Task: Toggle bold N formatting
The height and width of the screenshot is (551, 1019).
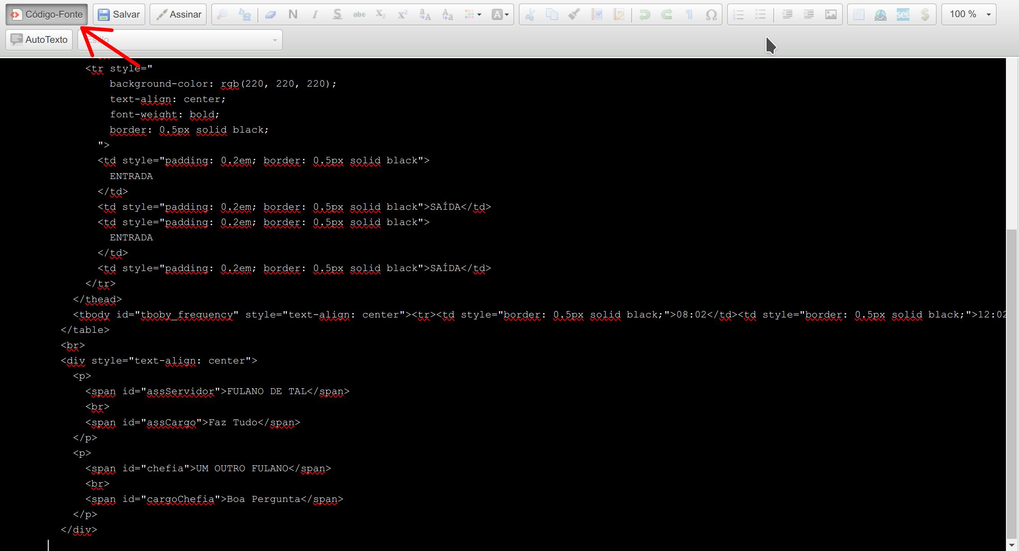Action: (293, 14)
